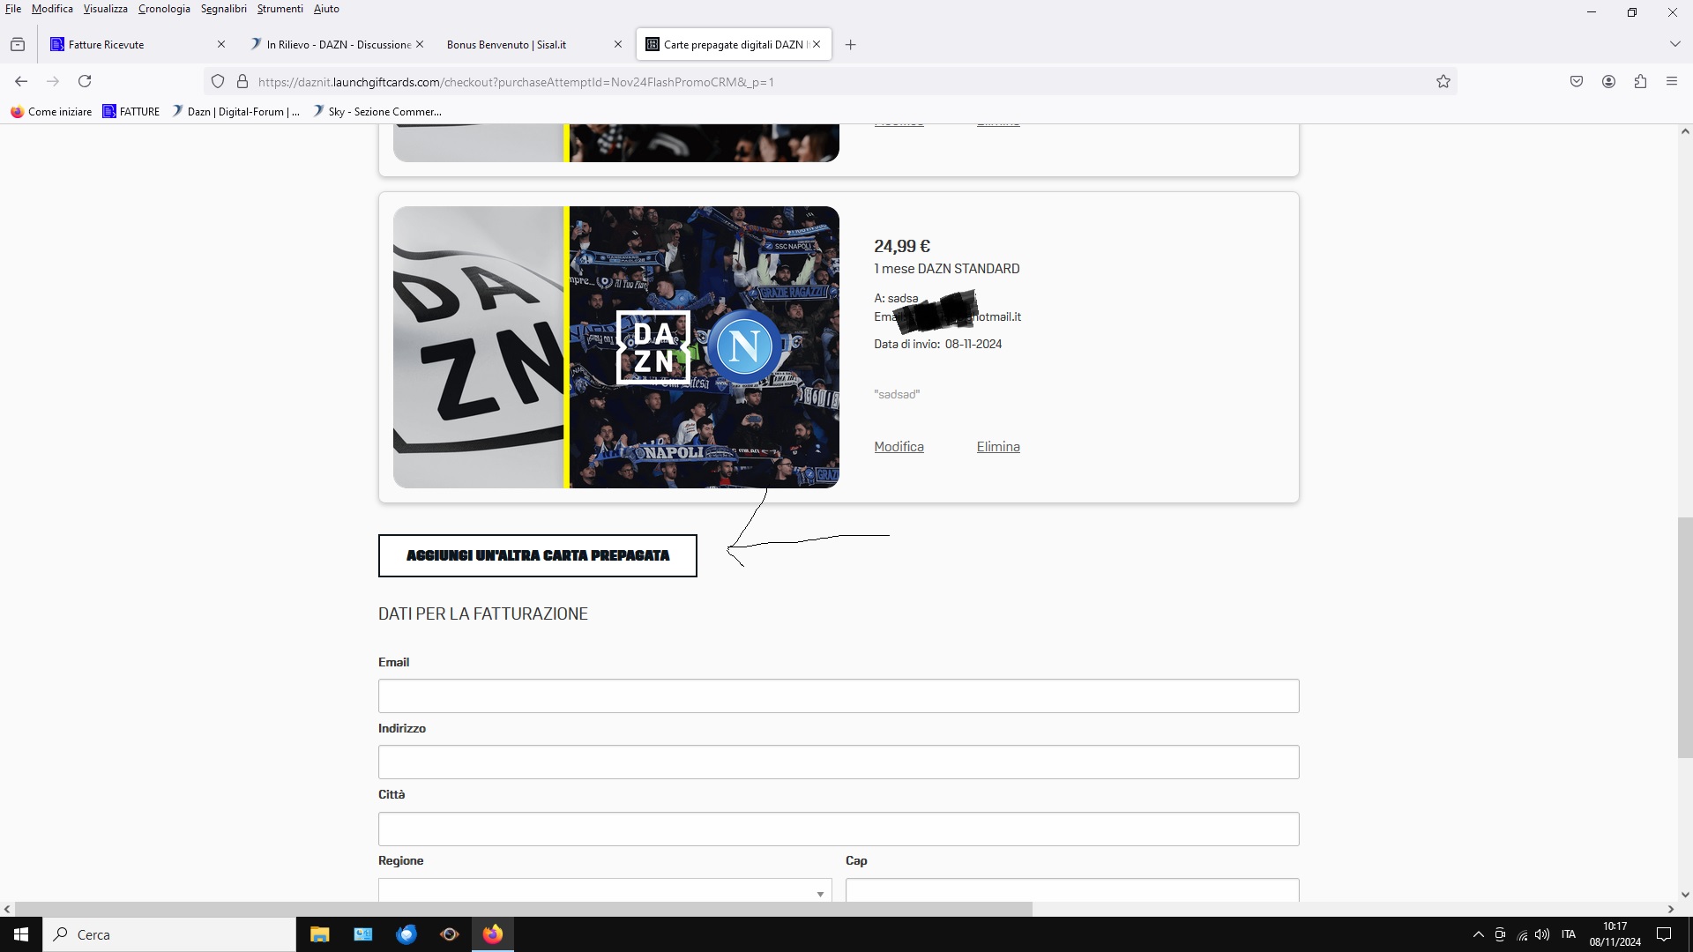Close the Carte prepagate digitali DAZN tab
This screenshot has width=1693, height=952.
tap(816, 44)
